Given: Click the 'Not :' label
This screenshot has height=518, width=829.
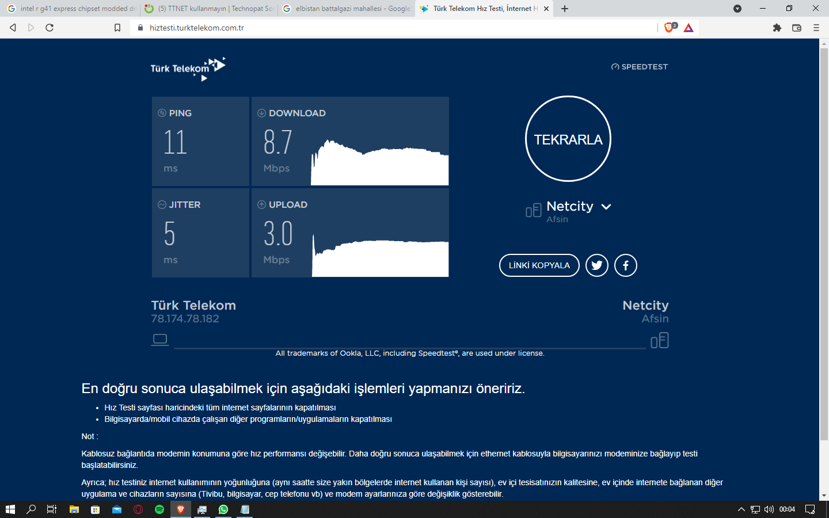Looking at the screenshot, I should pyautogui.click(x=90, y=436).
